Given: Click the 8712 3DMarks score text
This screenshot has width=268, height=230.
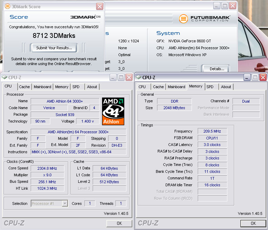Looking at the screenshot, I should [x=54, y=35].
